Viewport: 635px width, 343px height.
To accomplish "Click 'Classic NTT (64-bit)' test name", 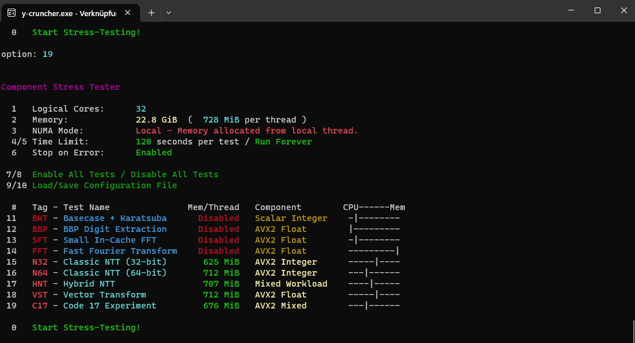I will click(x=115, y=273).
